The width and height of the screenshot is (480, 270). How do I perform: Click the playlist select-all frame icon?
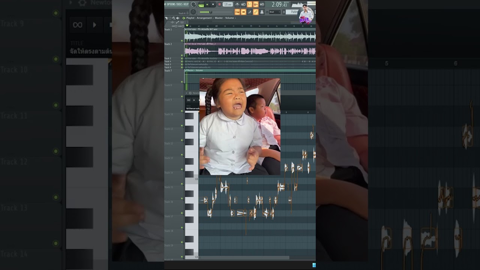170,18
